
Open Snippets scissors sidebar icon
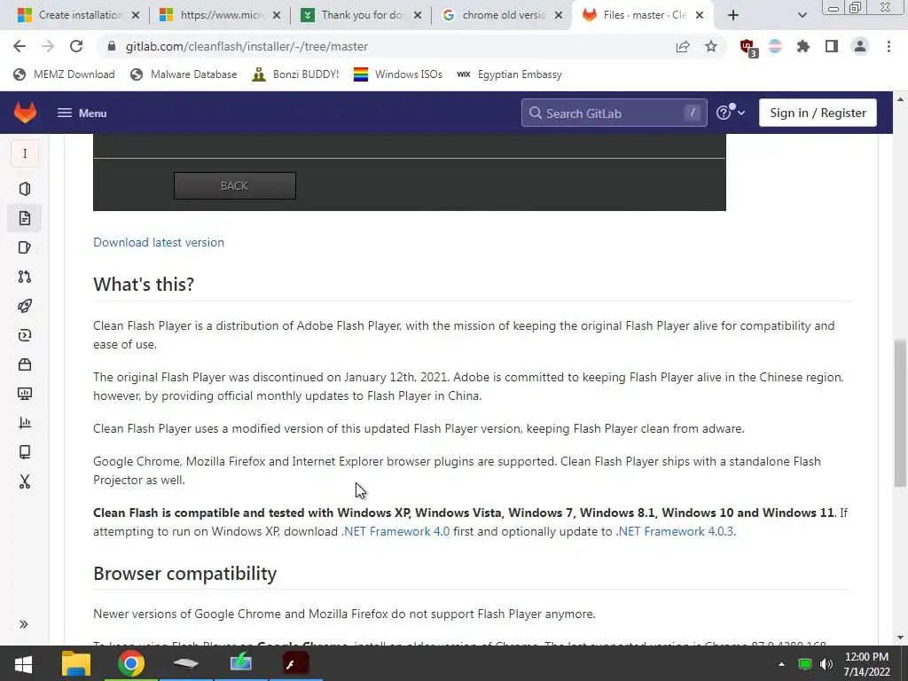click(24, 481)
